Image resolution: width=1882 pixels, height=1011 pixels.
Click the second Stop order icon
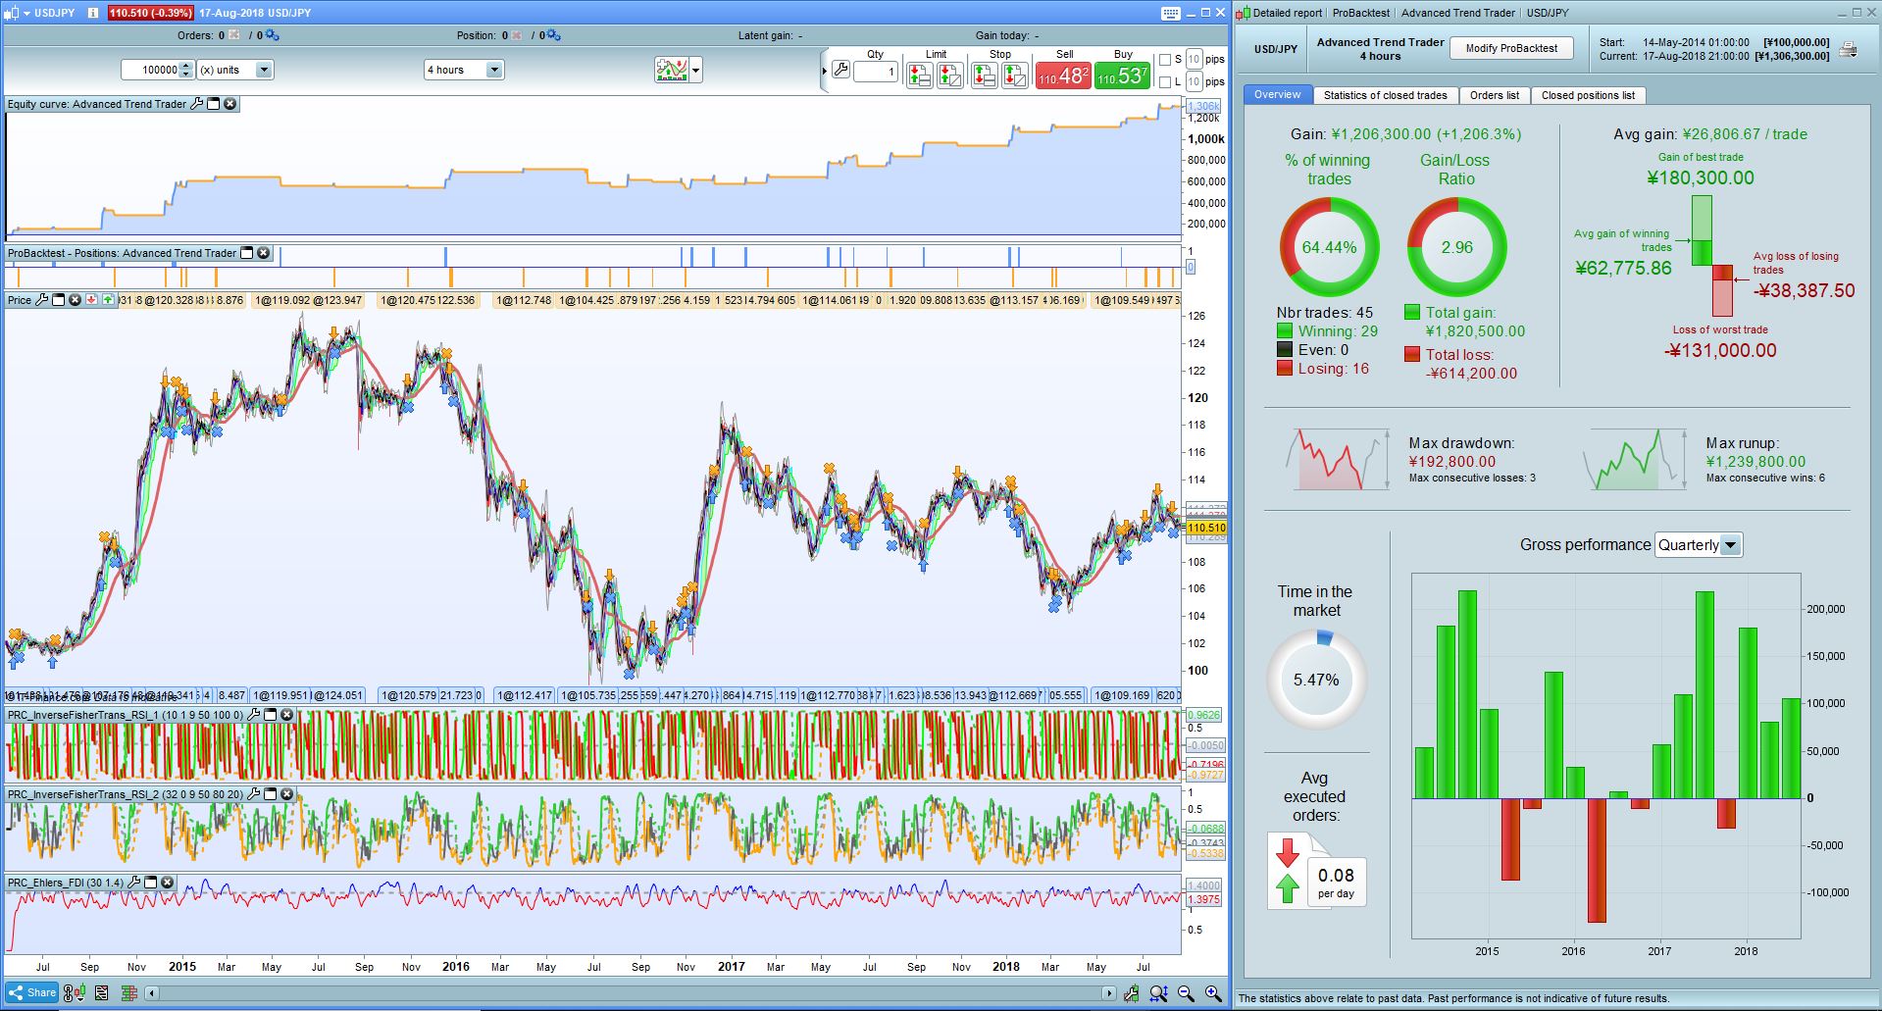pos(1015,76)
